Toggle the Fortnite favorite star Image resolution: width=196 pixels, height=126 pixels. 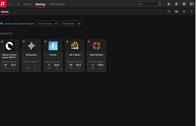pyautogui.click(x=46, y=42)
